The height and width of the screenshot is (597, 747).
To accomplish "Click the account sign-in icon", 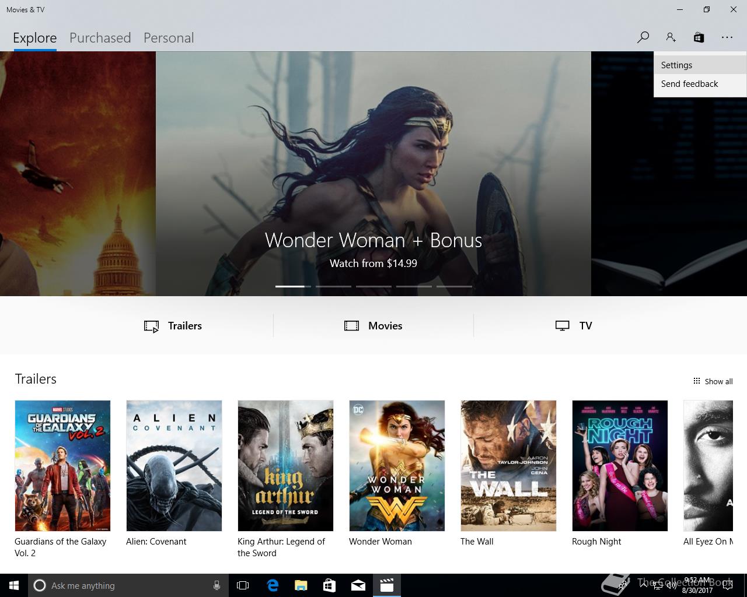I will click(671, 37).
